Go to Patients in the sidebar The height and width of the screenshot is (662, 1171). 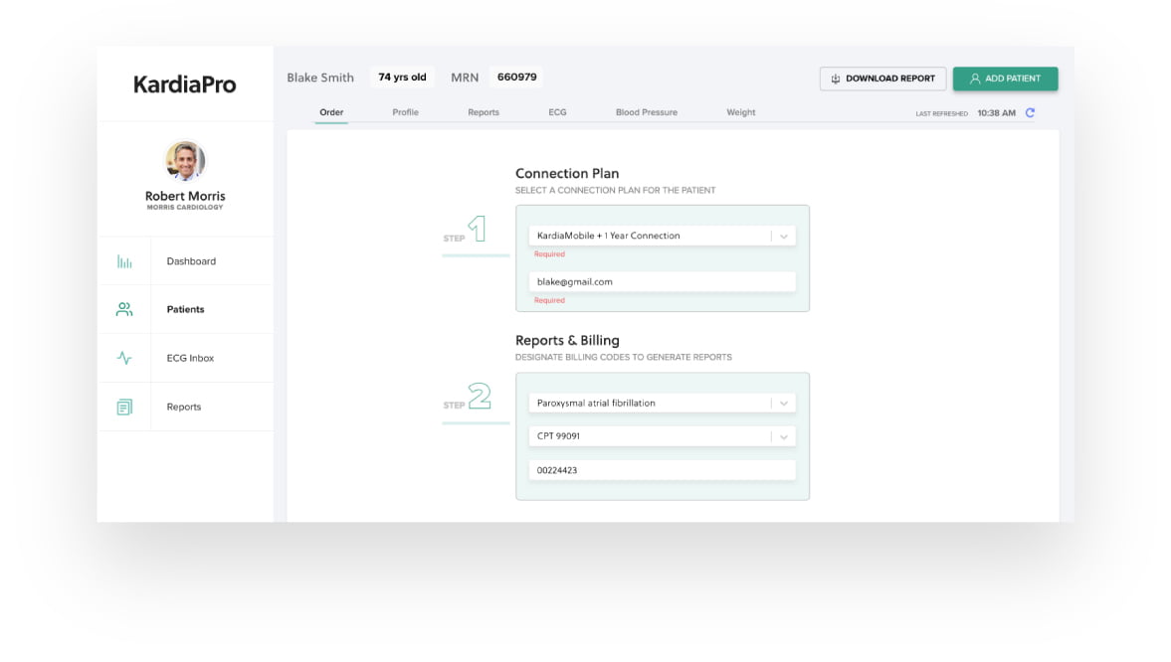185,309
